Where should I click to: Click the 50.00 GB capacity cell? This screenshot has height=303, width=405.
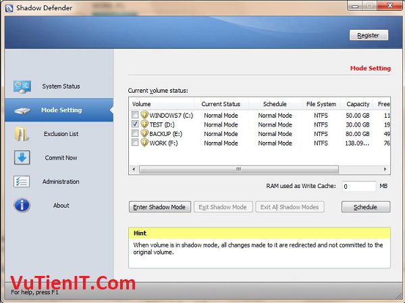click(x=358, y=116)
